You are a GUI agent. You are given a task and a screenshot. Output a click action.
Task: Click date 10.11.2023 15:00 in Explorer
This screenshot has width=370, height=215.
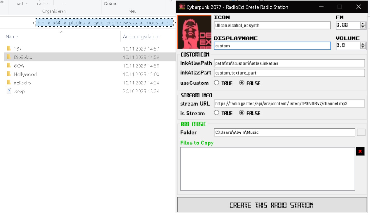coord(141,74)
